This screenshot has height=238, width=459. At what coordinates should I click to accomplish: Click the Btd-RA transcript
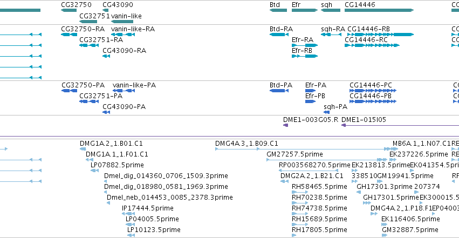(x=279, y=35)
